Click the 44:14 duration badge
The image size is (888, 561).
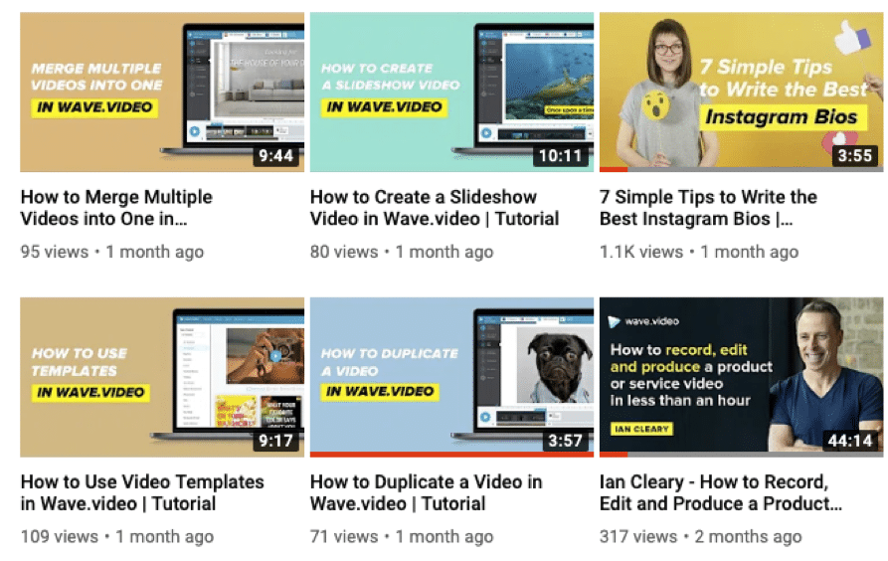[x=850, y=441]
